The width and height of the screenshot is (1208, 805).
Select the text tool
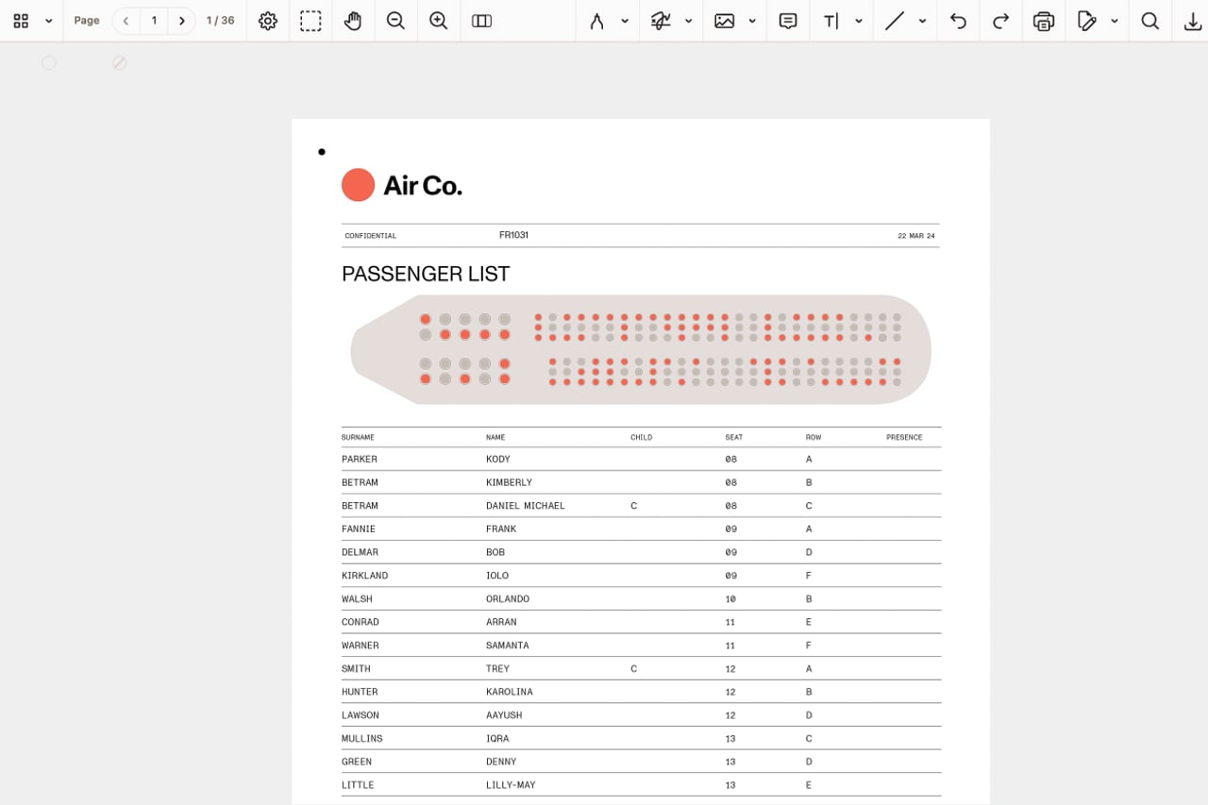coord(830,21)
